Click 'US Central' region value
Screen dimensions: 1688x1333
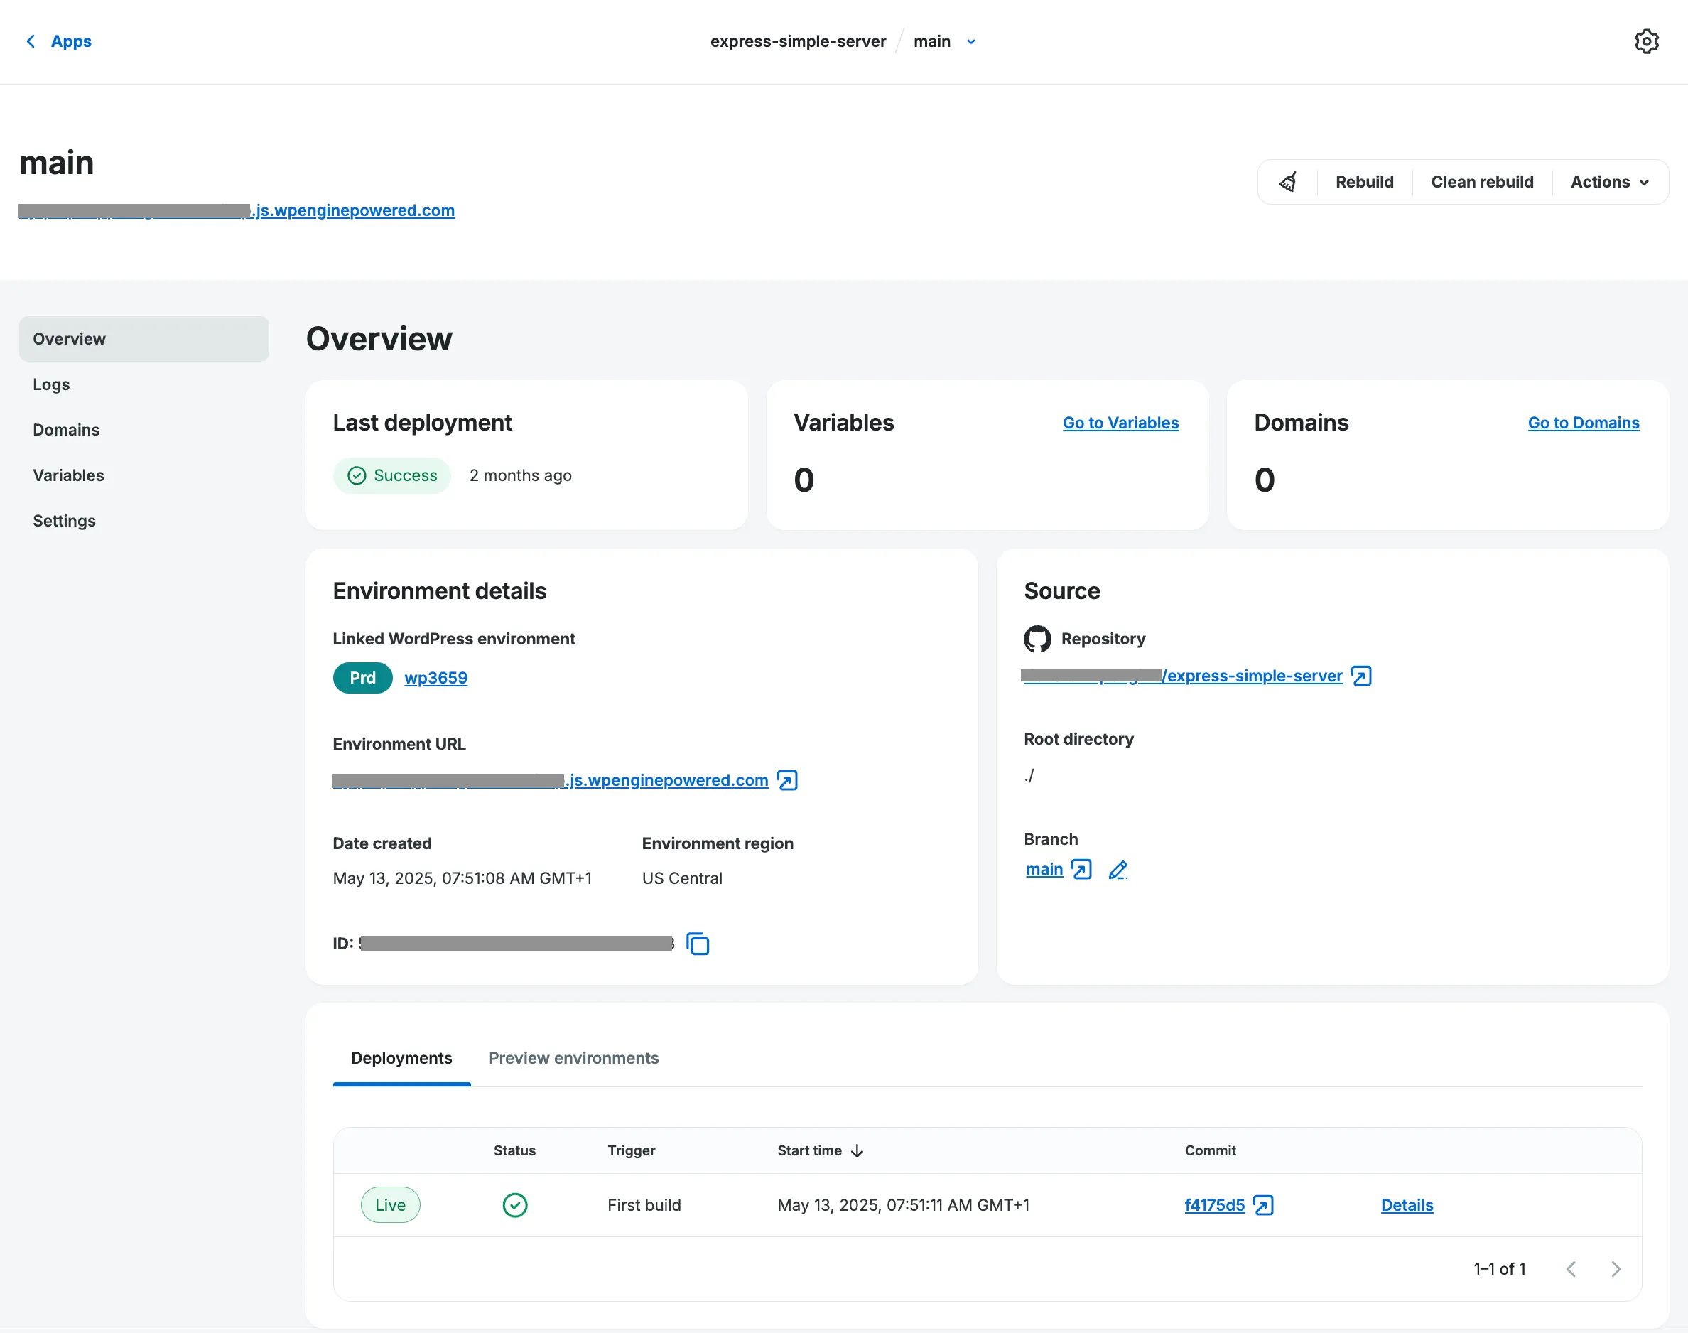(x=682, y=878)
